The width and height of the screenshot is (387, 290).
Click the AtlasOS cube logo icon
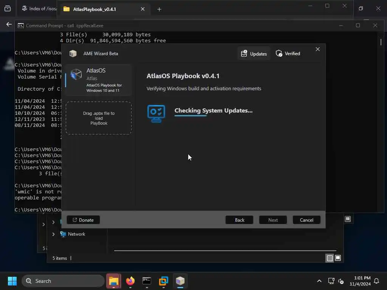pos(76,74)
